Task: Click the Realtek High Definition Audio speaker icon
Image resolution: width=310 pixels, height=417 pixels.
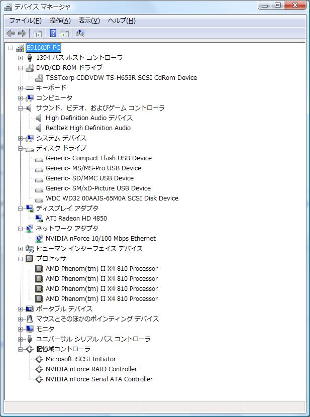Action: click(x=39, y=128)
